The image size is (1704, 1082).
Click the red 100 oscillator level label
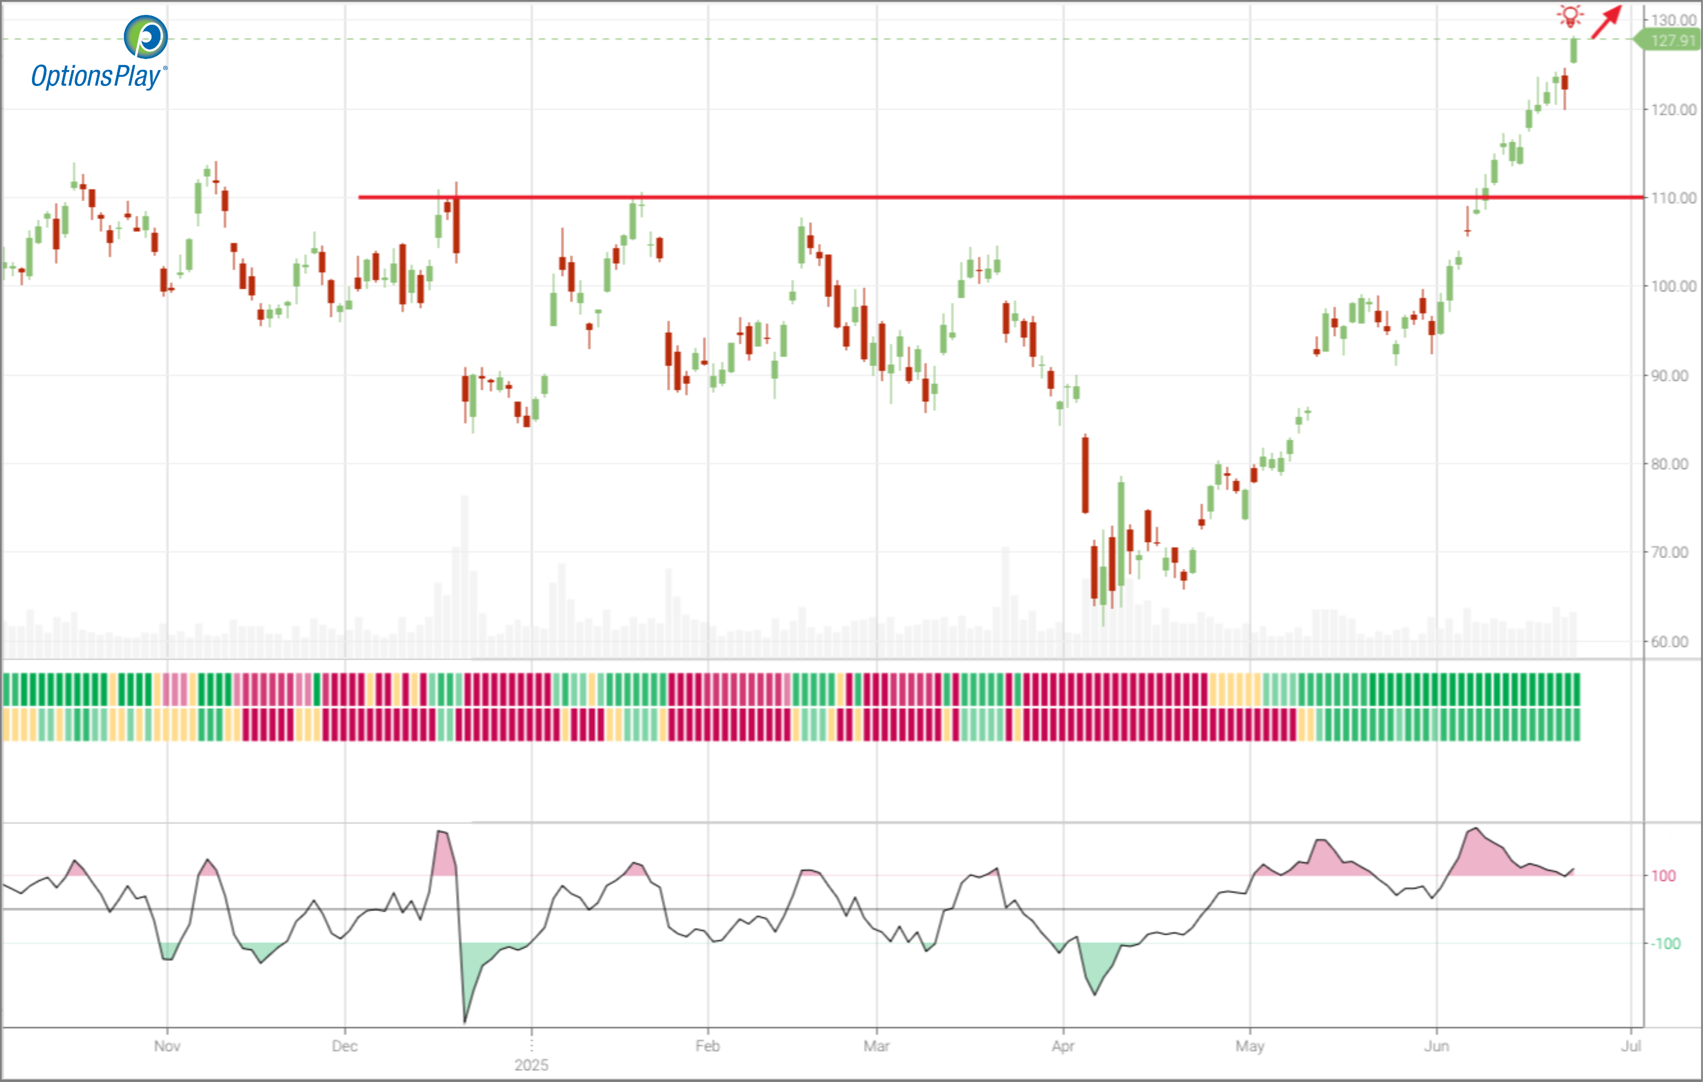(x=1664, y=876)
